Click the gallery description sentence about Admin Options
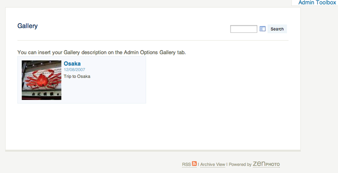 tap(101, 52)
